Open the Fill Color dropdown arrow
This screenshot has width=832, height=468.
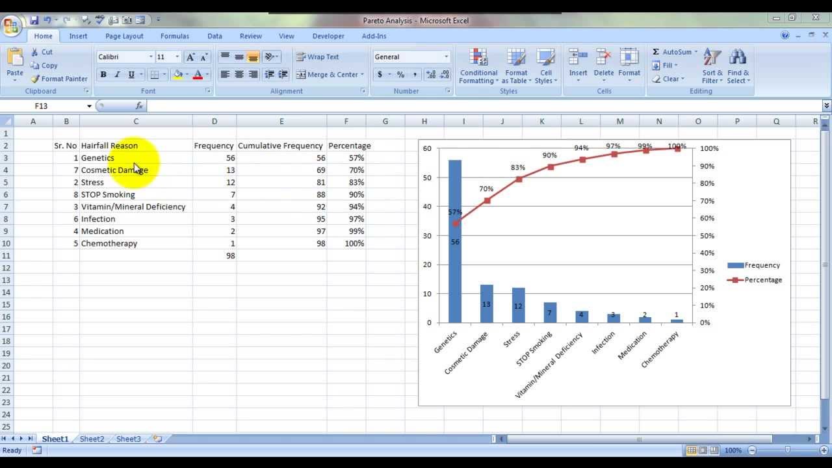point(187,75)
